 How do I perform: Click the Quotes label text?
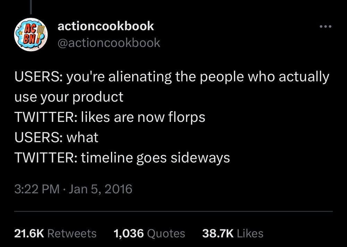[167, 233]
